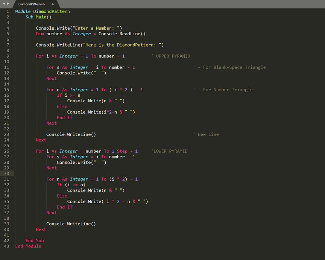Click 'DiamondPattern' module name on line 1

[52, 11]
